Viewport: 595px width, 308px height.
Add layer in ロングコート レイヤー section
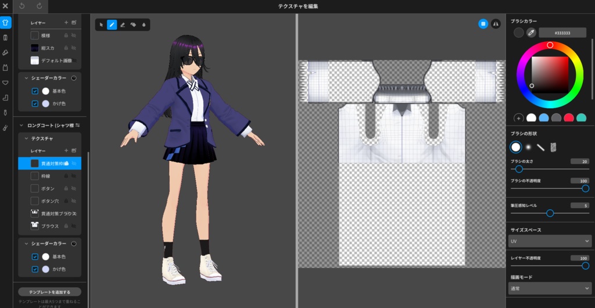click(x=66, y=151)
